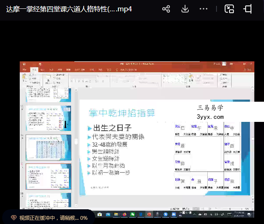Screen dimensions: 264x224
Task: Select the red-bordered current slide thumbnail
Action: point(48,177)
